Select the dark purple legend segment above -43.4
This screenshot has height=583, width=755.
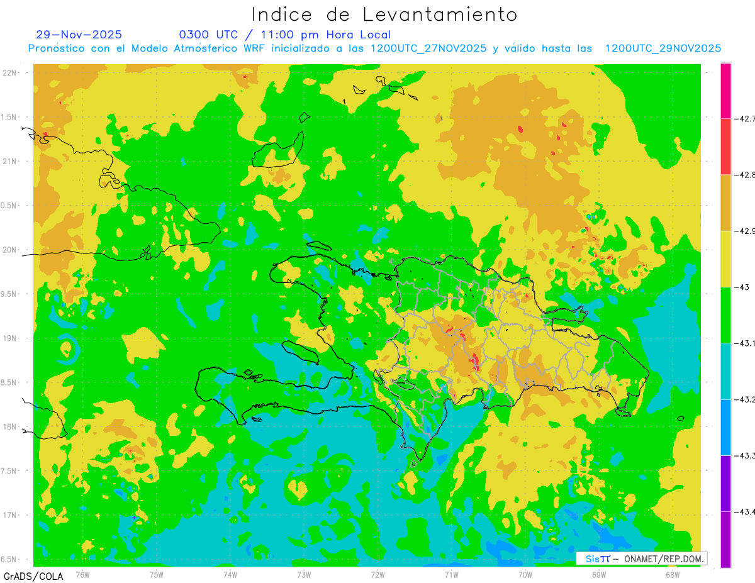tap(725, 484)
